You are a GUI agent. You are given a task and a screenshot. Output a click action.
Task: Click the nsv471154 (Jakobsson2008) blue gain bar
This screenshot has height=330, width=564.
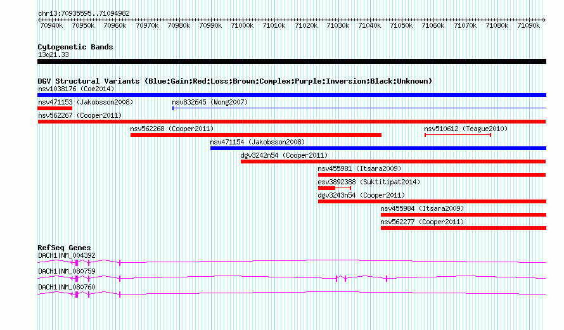coord(378,148)
